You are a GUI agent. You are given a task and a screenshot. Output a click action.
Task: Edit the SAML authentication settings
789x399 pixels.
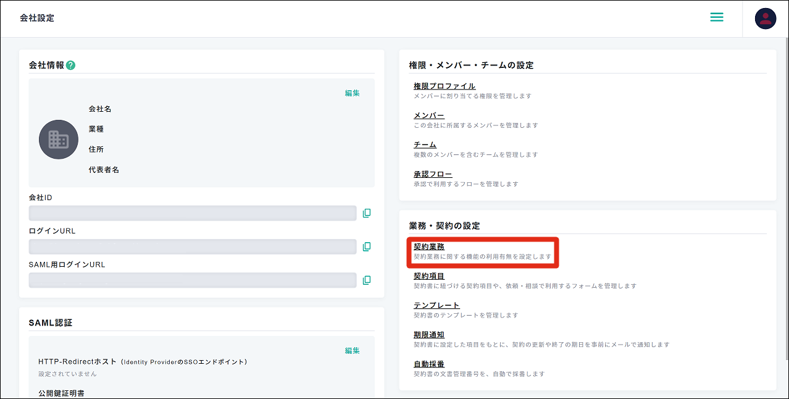352,351
